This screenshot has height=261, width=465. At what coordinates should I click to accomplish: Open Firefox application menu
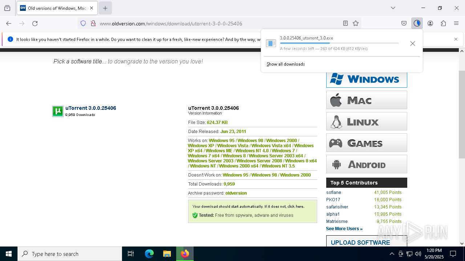click(x=456, y=23)
